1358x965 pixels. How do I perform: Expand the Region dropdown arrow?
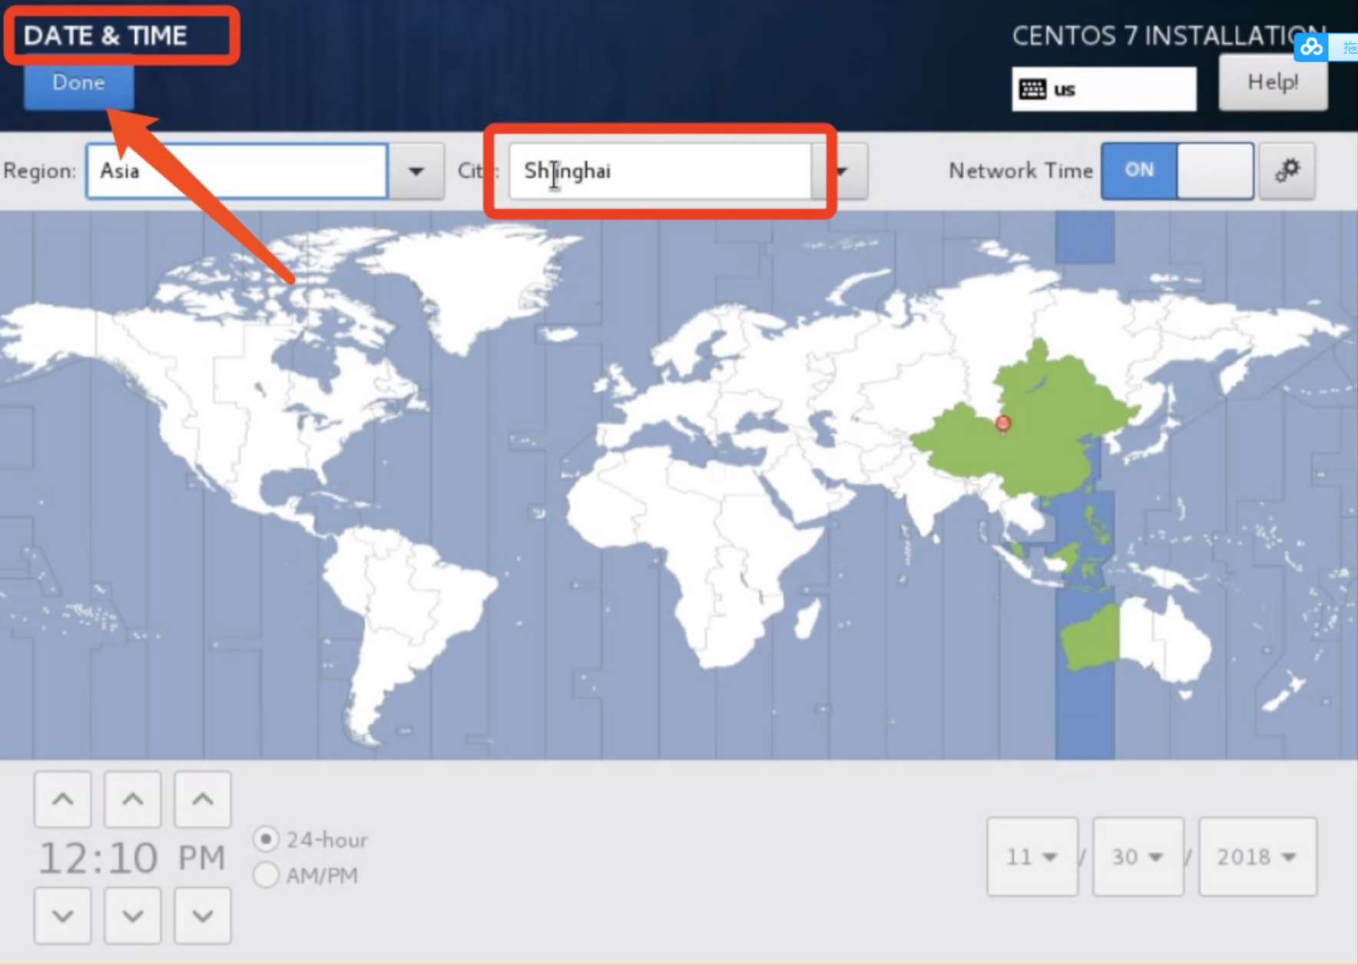pyautogui.click(x=416, y=171)
